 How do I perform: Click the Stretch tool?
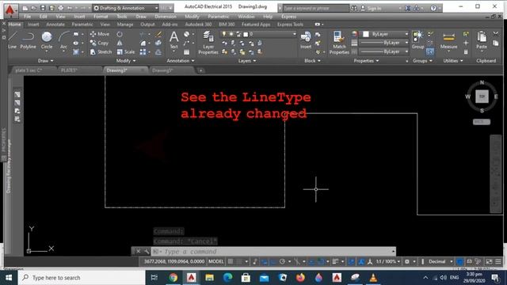[x=101, y=51]
